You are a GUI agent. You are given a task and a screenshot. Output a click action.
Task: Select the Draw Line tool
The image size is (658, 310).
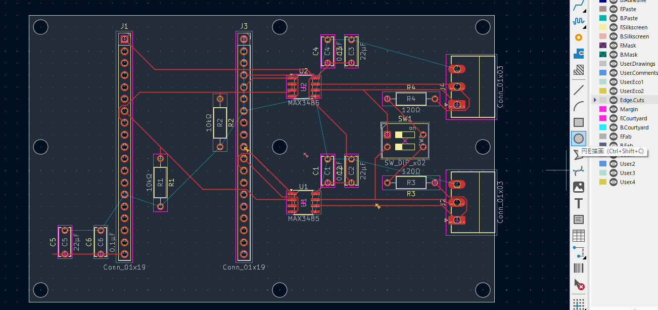[x=579, y=90]
